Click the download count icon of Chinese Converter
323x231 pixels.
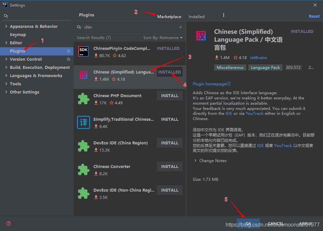(x=96, y=174)
